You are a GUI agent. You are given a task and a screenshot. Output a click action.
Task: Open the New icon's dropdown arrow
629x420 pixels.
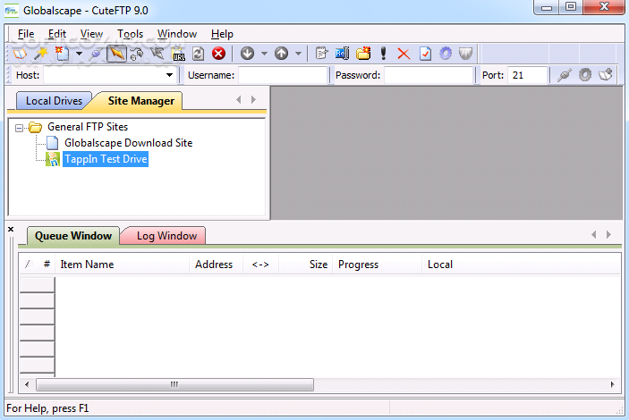pos(79,54)
